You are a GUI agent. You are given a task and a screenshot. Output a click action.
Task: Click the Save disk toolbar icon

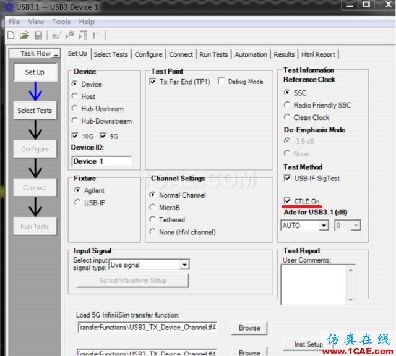click(38, 35)
